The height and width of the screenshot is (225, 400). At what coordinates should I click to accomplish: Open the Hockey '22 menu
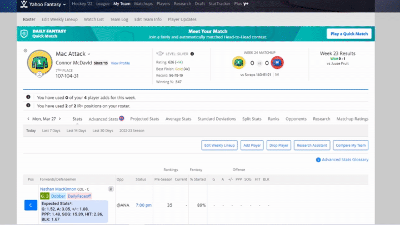(82, 3)
